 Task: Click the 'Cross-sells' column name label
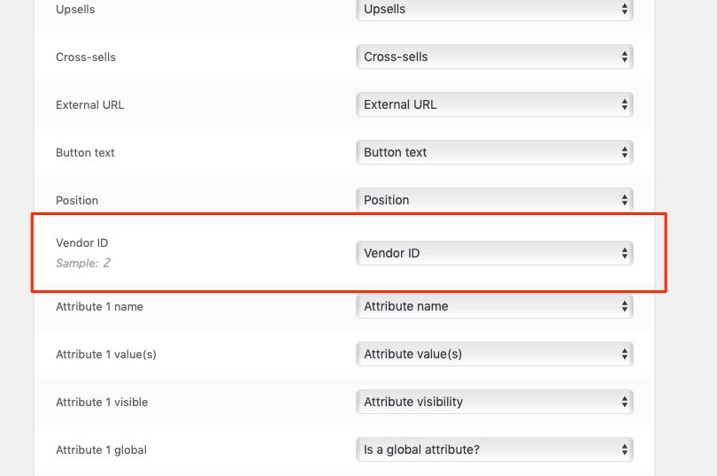[86, 58]
